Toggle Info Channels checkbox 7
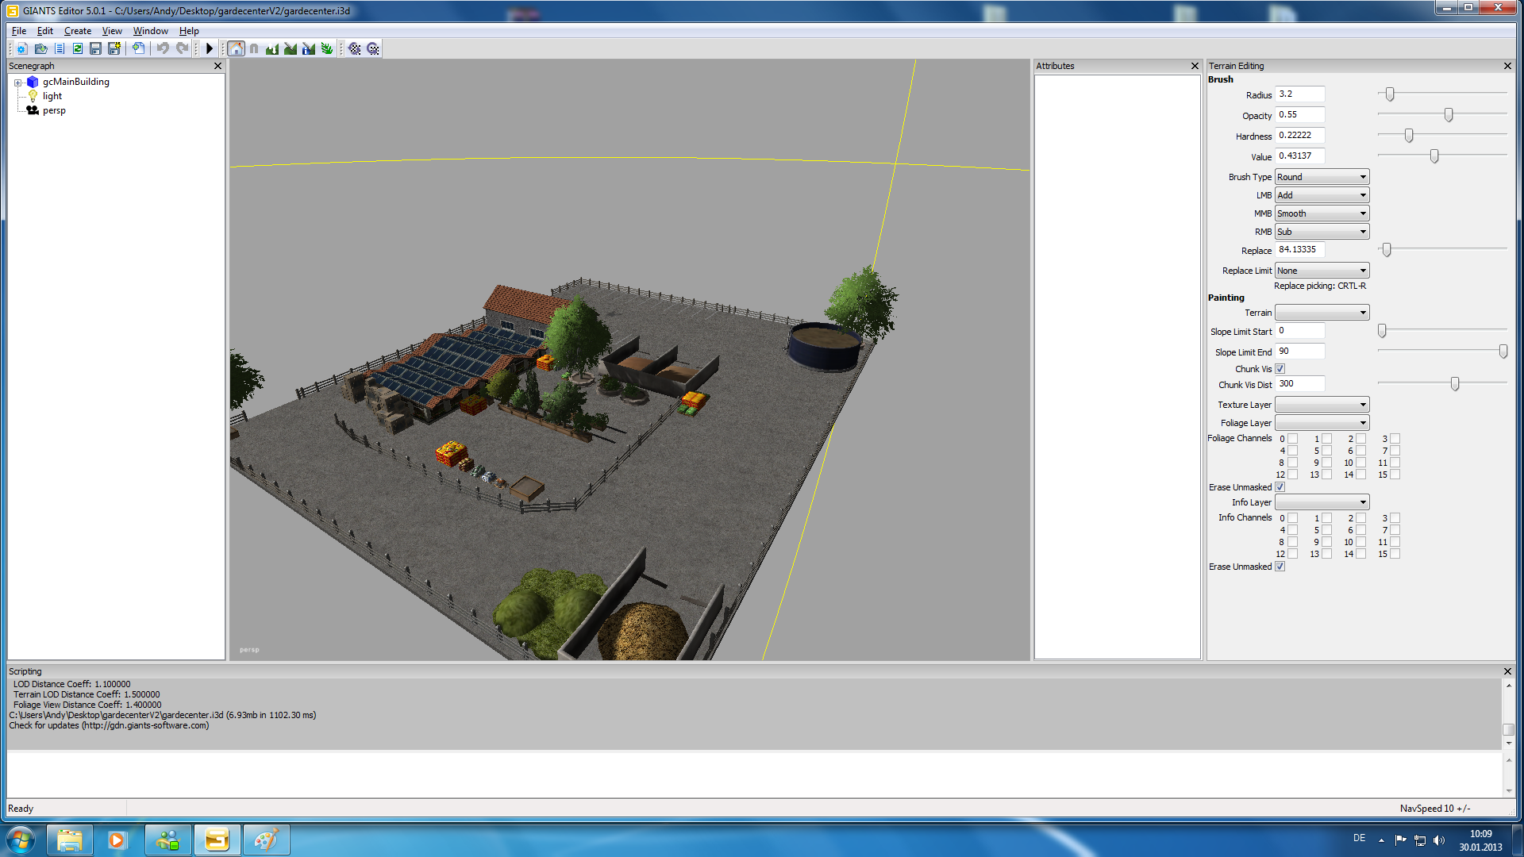1524x857 pixels. point(1395,530)
